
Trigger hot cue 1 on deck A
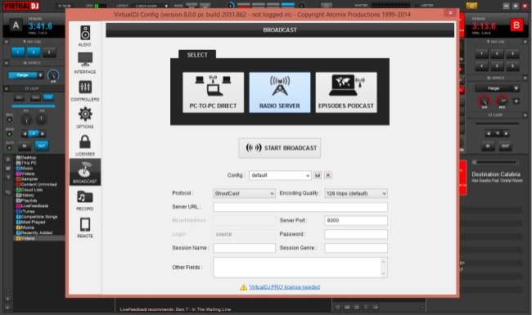[18, 52]
